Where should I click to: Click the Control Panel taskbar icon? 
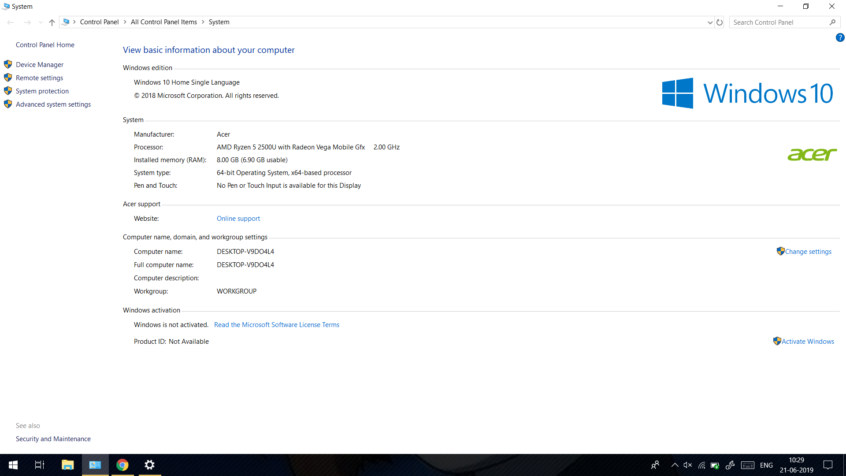[x=95, y=465]
